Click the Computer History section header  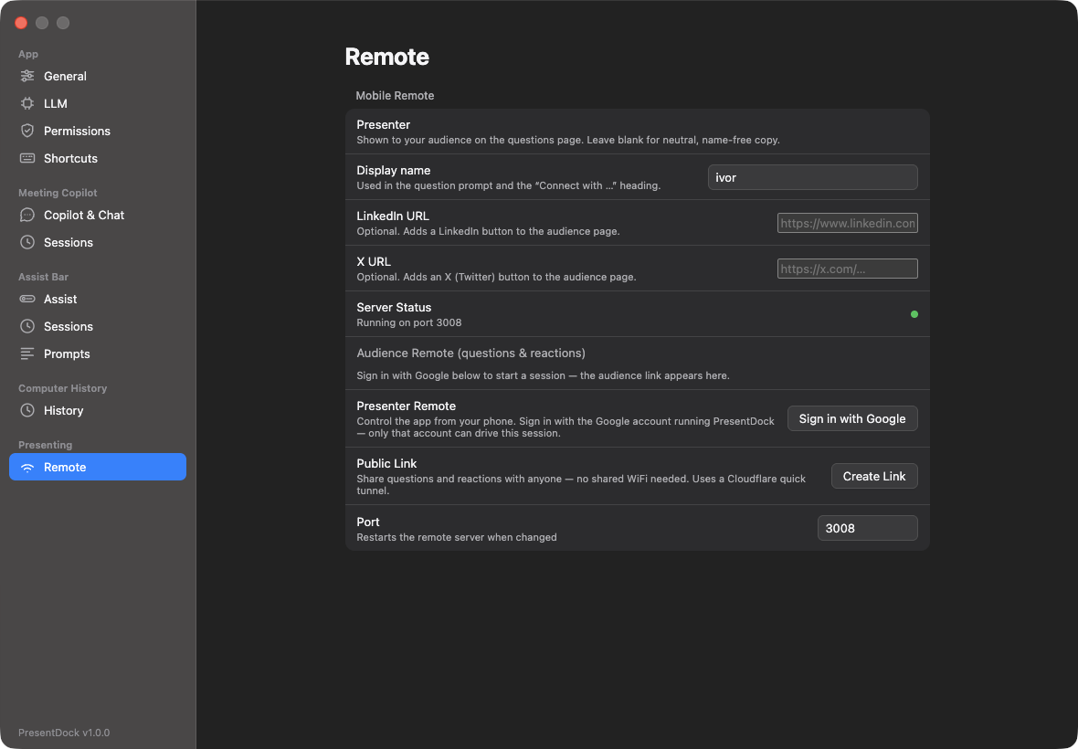62,388
